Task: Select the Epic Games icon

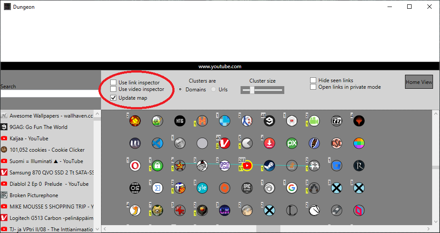Action: point(247,188)
